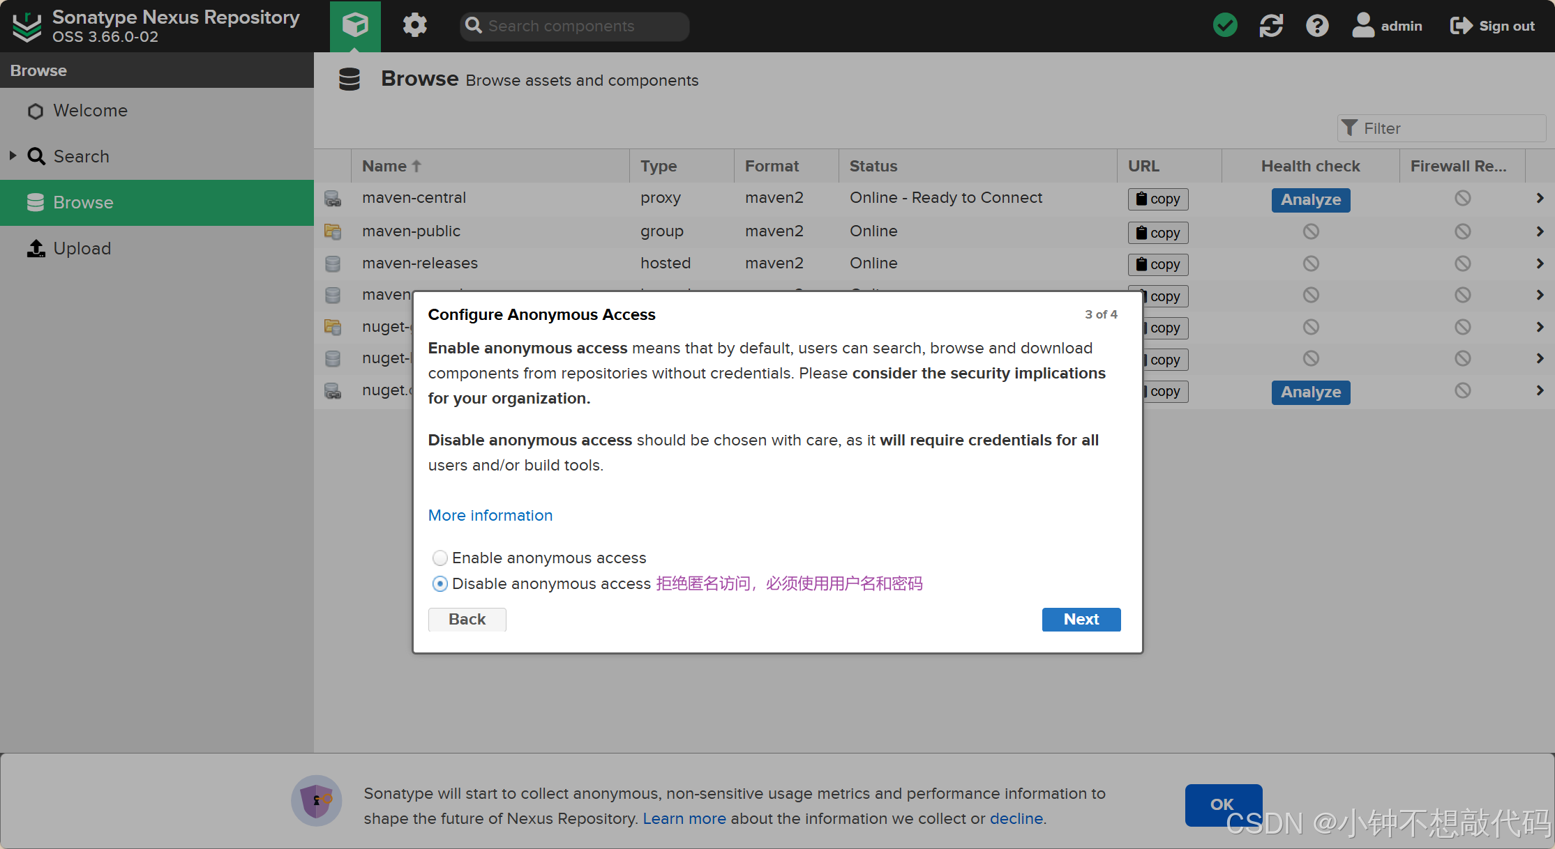Sign out of Nexus Repository
The image size is (1555, 849).
1492,26
